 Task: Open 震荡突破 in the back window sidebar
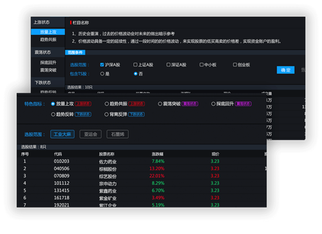(x=48, y=70)
